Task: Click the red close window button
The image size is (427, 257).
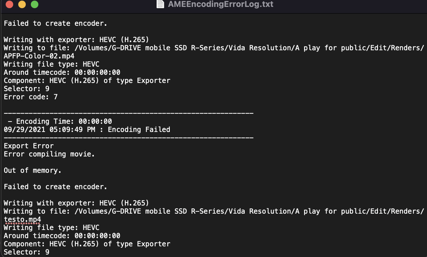Action: [9, 4]
